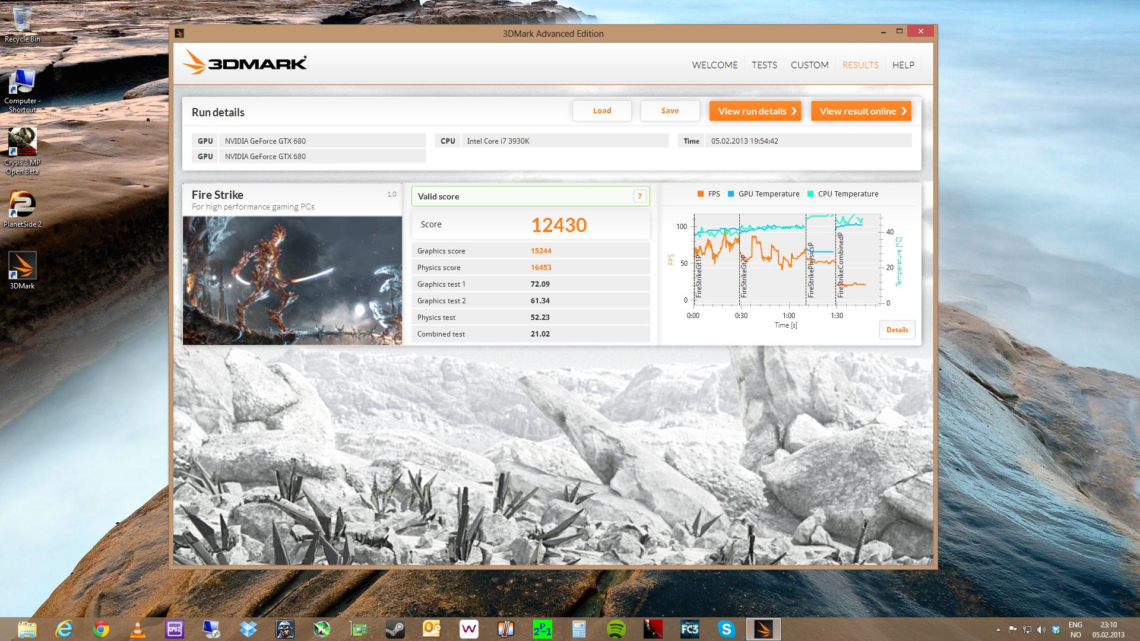The image size is (1140, 641).
Task: Launch Internet Explorer from the taskbar
Action: pyautogui.click(x=64, y=629)
